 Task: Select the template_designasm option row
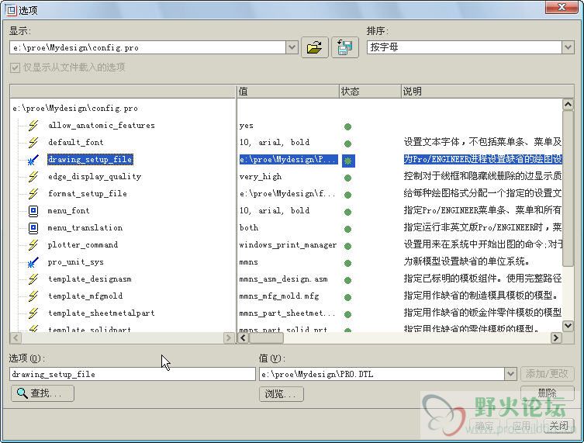coord(89,279)
